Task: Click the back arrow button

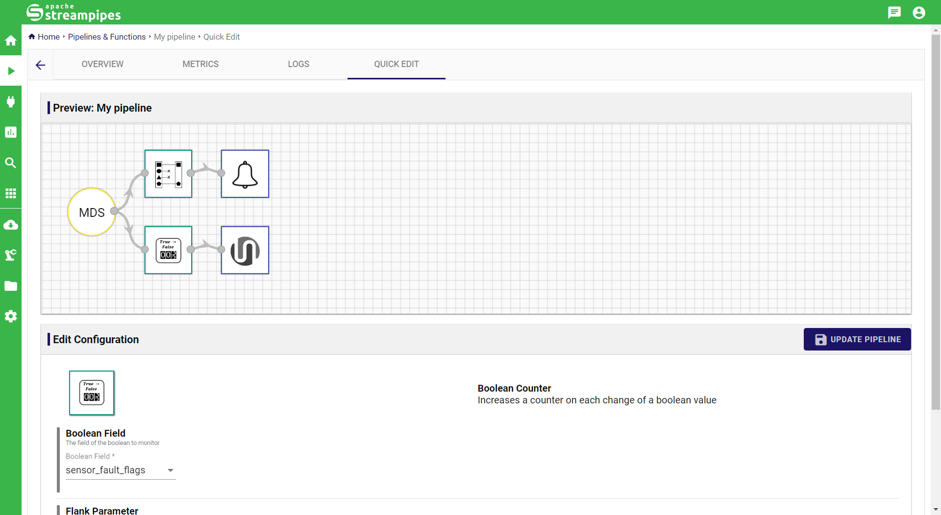Action: 41,65
